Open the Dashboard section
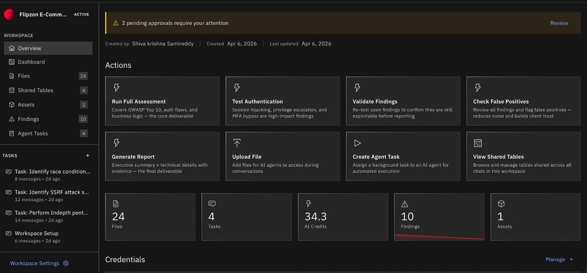This screenshot has width=587, height=273. 48,62
